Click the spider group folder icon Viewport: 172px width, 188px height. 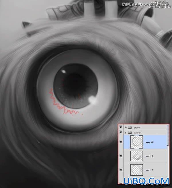[130, 132]
